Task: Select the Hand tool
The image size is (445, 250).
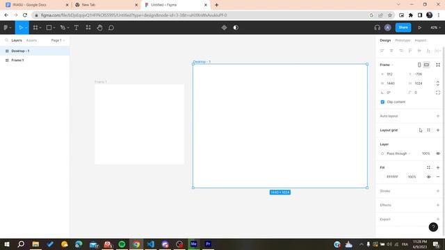Action: coord(99,28)
